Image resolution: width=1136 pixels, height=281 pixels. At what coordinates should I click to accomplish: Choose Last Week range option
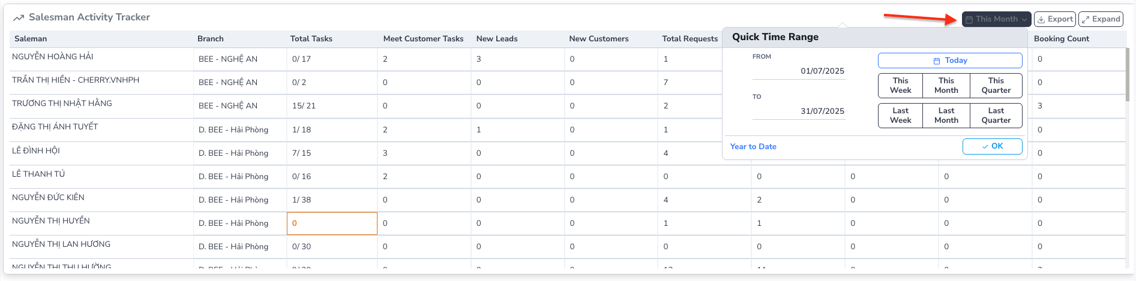click(x=901, y=116)
